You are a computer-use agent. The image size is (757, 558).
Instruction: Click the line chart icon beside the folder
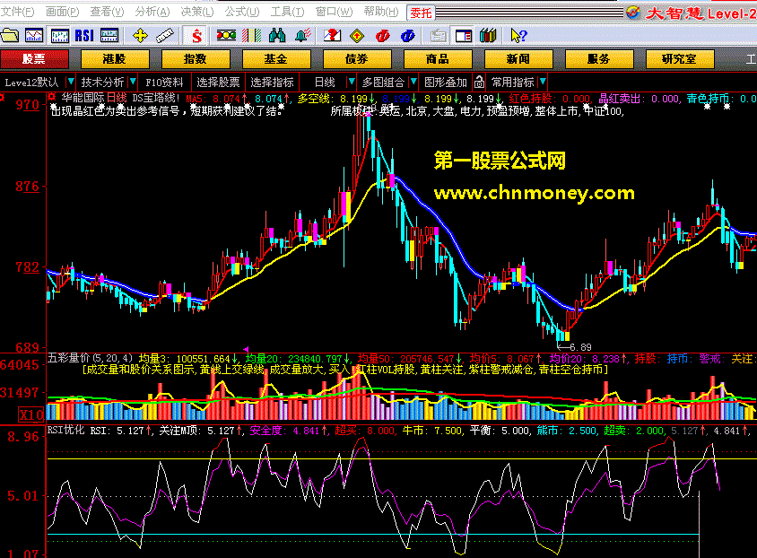pyautogui.click(x=34, y=36)
